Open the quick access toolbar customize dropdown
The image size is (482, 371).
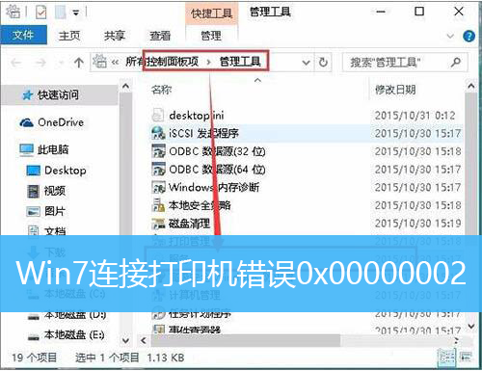point(76,13)
